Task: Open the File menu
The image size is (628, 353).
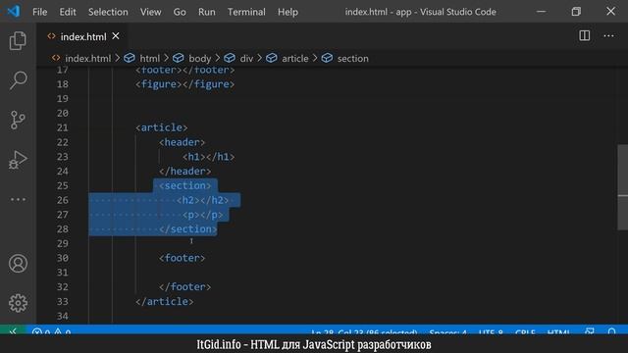Action: (39, 12)
